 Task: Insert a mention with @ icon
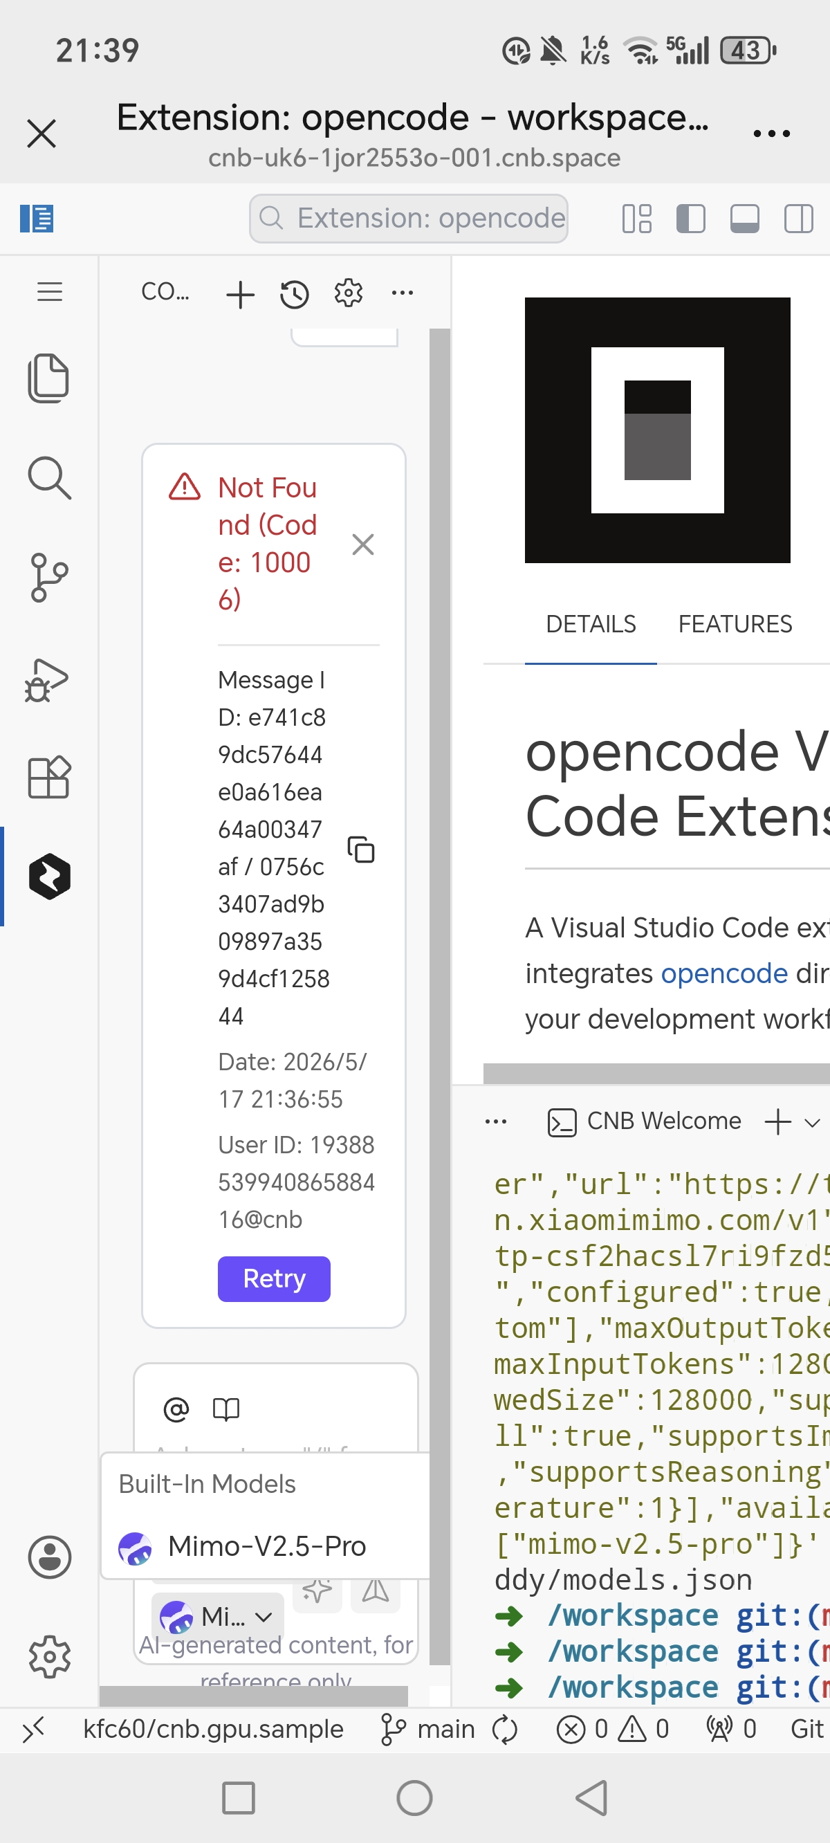click(x=176, y=1409)
